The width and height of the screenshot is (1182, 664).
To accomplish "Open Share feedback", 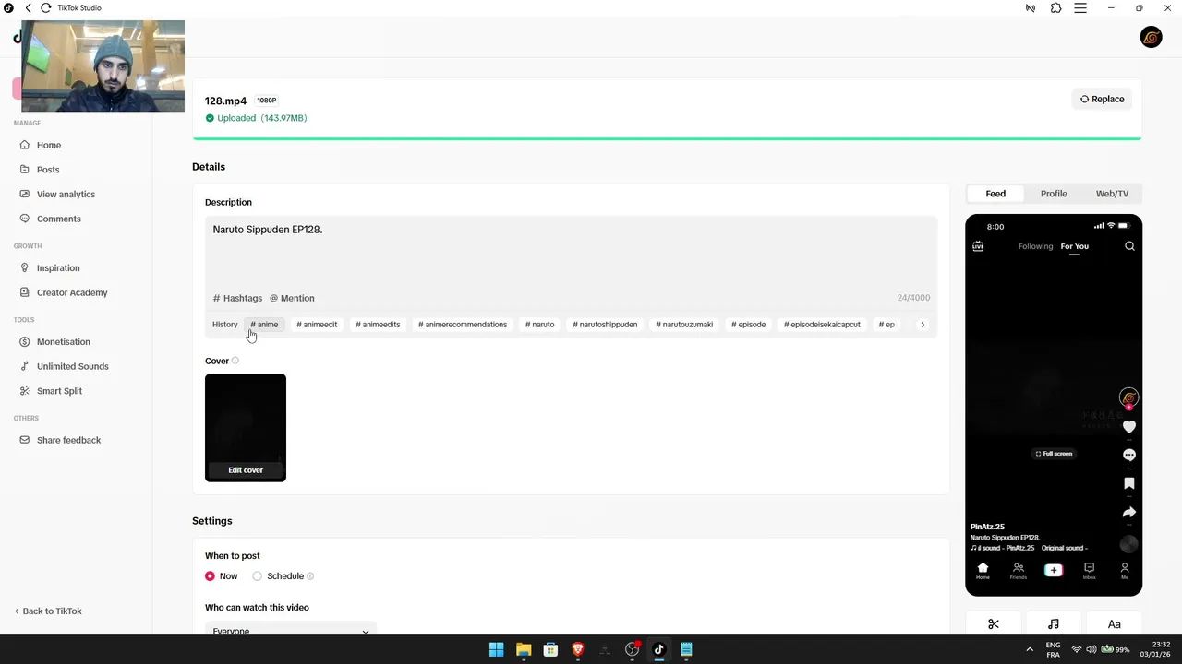I will click(x=68, y=440).
